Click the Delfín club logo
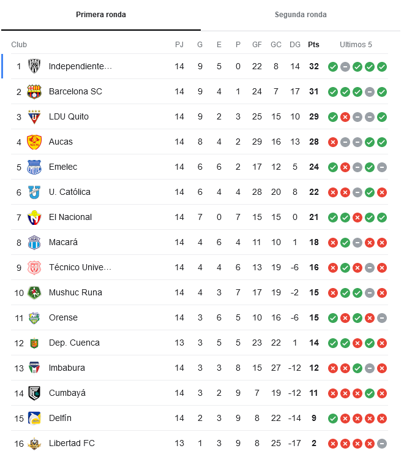Screen dimensions: 404x451 [x=34, y=418]
